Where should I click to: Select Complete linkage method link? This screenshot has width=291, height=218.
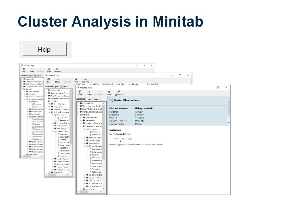(x=140, y=118)
